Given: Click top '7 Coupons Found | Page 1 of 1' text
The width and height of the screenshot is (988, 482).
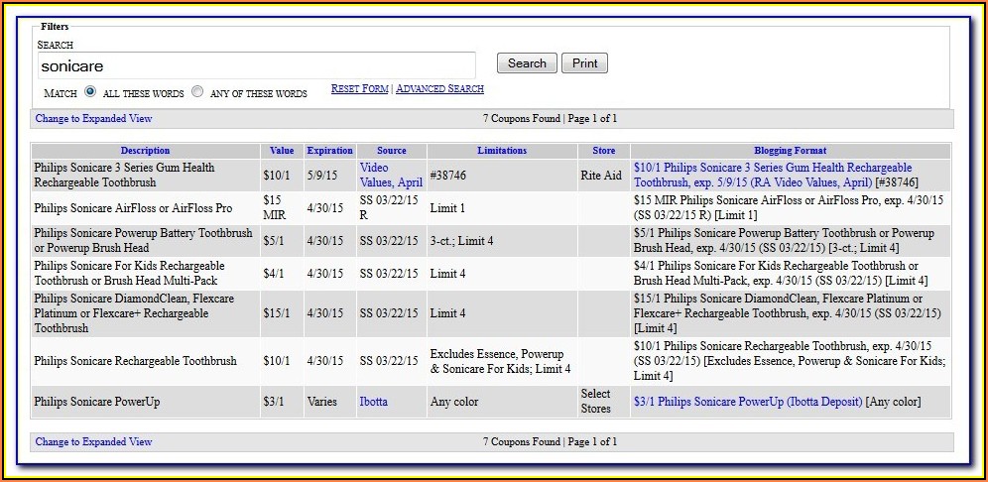Looking at the screenshot, I should (551, 118).
